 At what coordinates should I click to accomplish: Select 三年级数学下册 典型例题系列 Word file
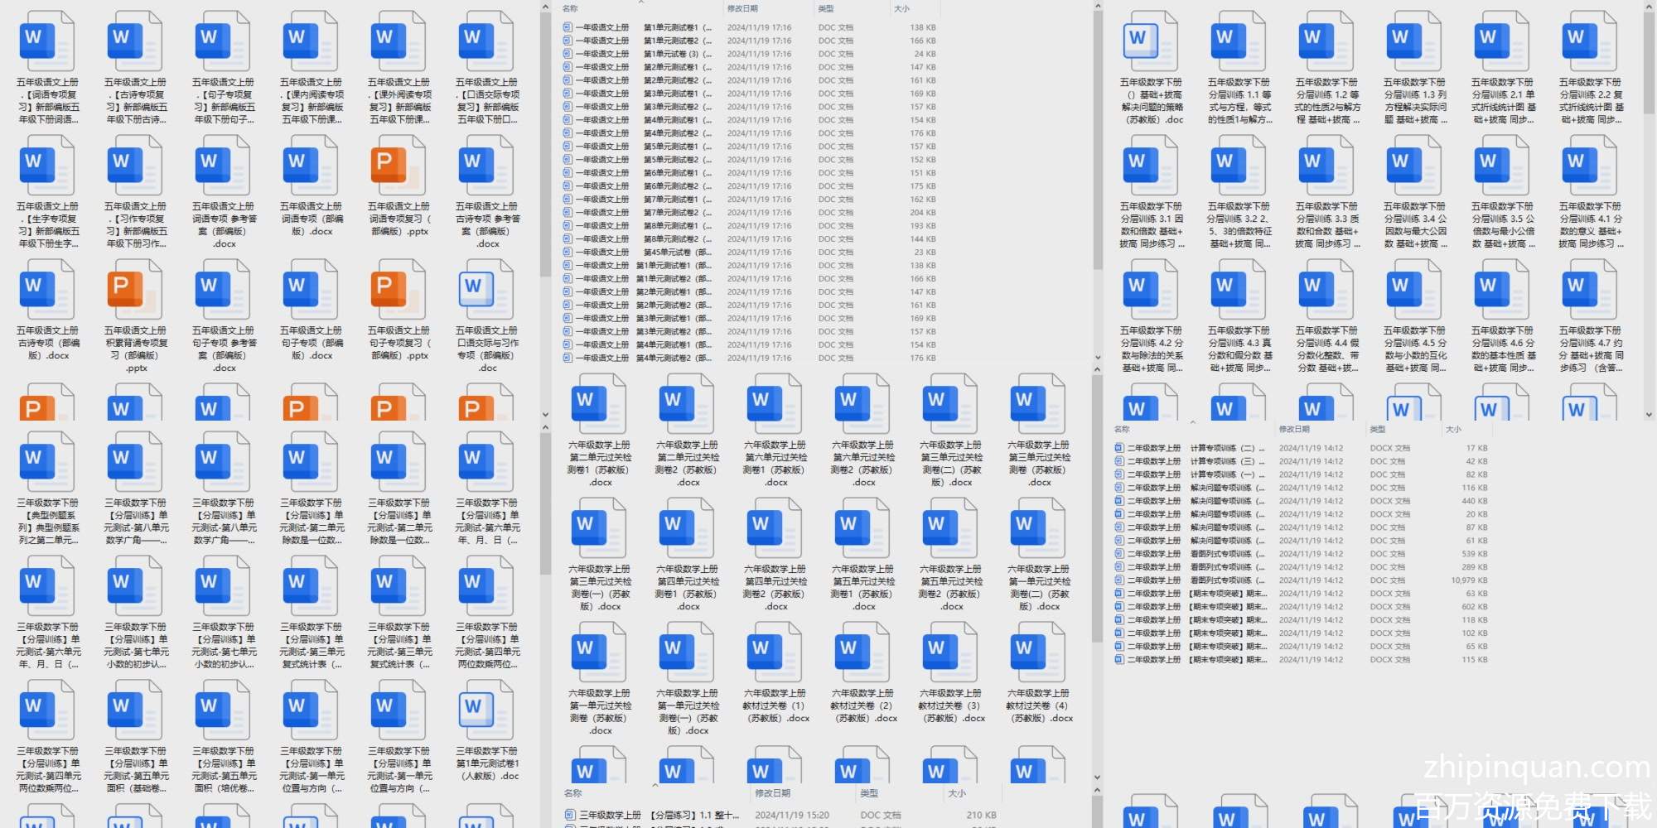(48, 463)
